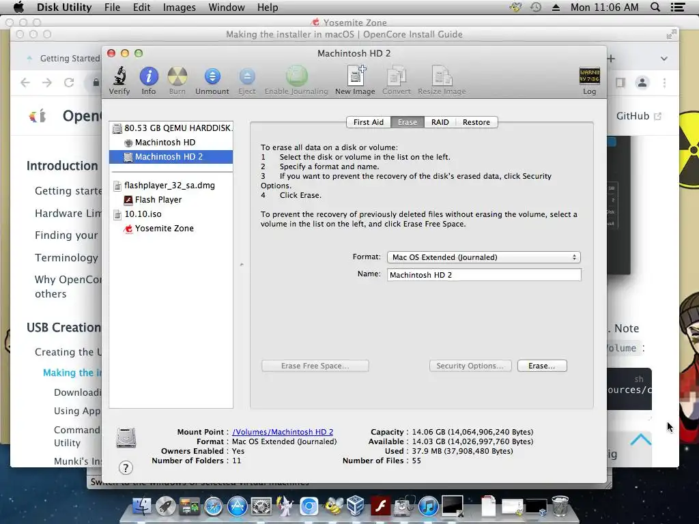Click the Security Options... button
This screenshot has width=699, height=524.
[470, 366]
